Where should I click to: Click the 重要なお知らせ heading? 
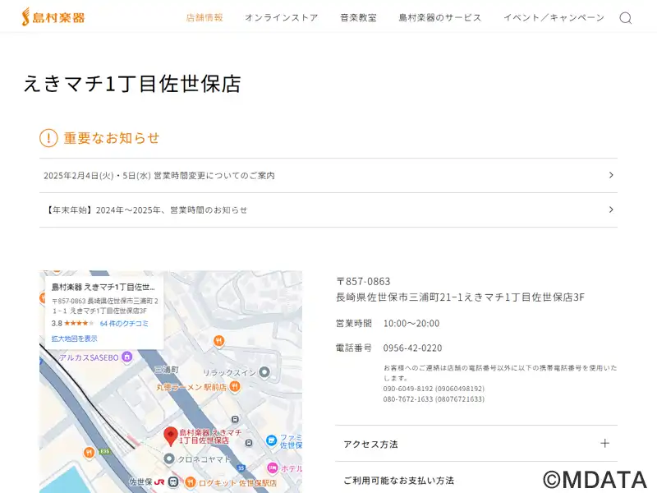point(112,138)
